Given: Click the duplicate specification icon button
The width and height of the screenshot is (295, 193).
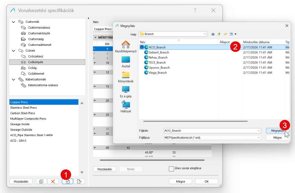Looking at the screenshot, I should tap(41, 181).
